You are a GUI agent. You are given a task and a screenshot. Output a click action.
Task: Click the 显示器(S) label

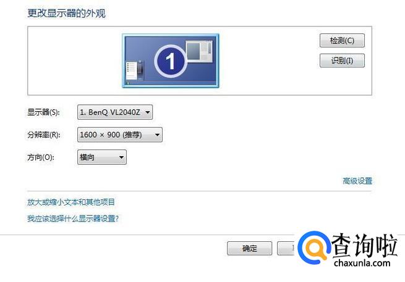pos(43,112)
